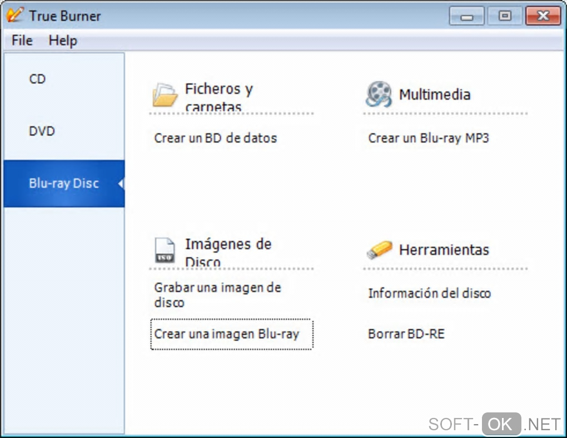Screen dimensions: 567x438
Task: Choose Crear un BD de datos
Action: click(216, 138)
